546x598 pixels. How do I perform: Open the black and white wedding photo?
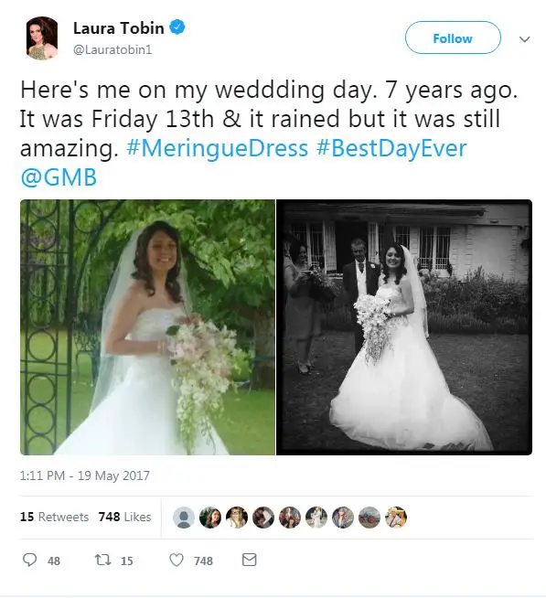404,327
